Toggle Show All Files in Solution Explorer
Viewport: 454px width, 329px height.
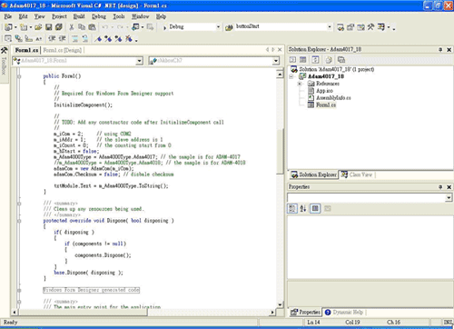329,60
